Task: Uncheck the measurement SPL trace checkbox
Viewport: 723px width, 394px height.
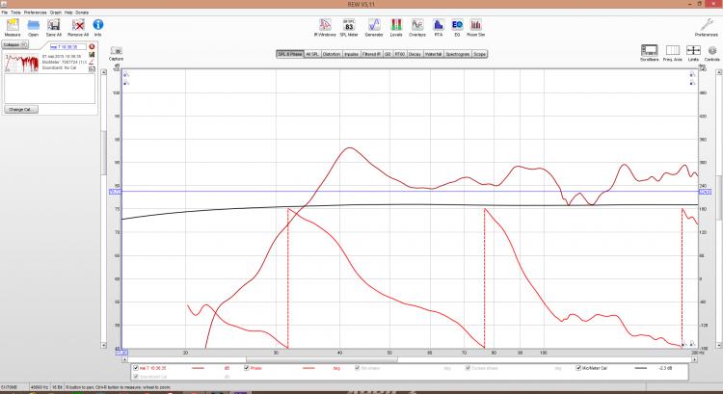Action: 136,367
